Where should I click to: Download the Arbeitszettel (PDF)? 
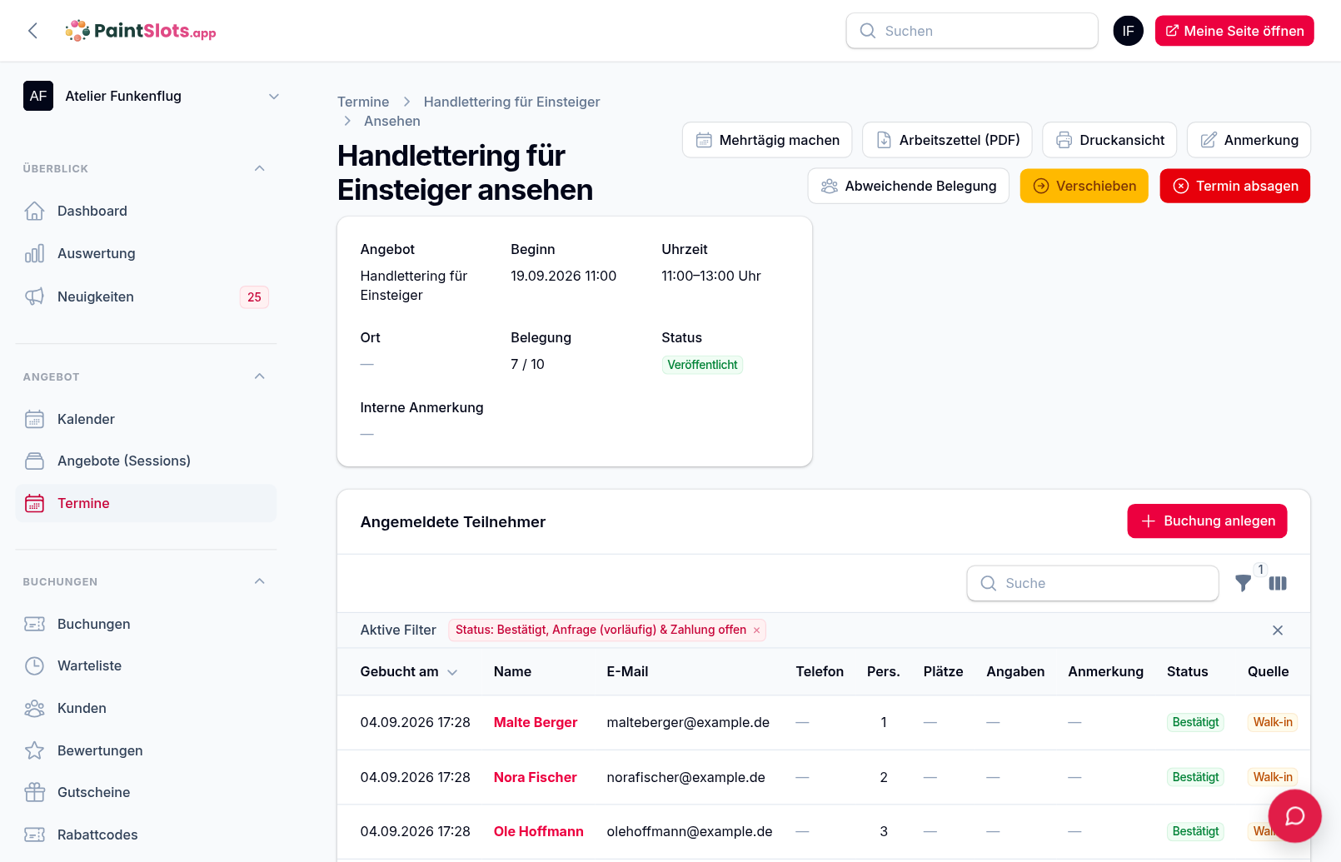pos(947,140)
